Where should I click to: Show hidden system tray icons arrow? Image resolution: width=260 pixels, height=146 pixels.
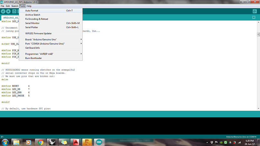pyautogui.click(x=207, y=142)
